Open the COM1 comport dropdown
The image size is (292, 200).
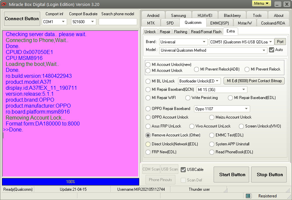point(54,22)
